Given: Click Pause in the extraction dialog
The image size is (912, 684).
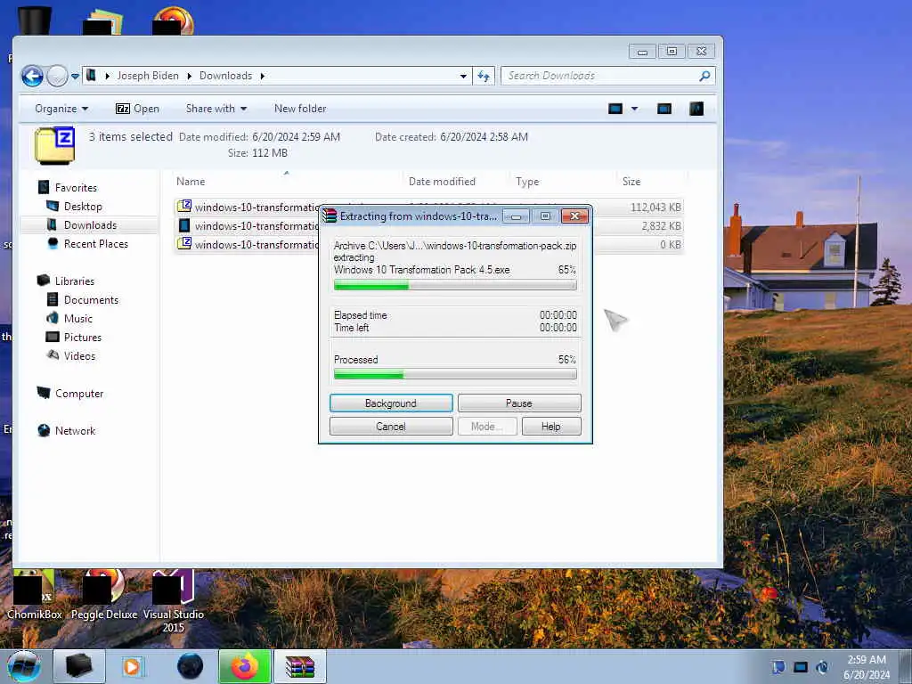Looking at the screenshot, I should coord(519,403).
